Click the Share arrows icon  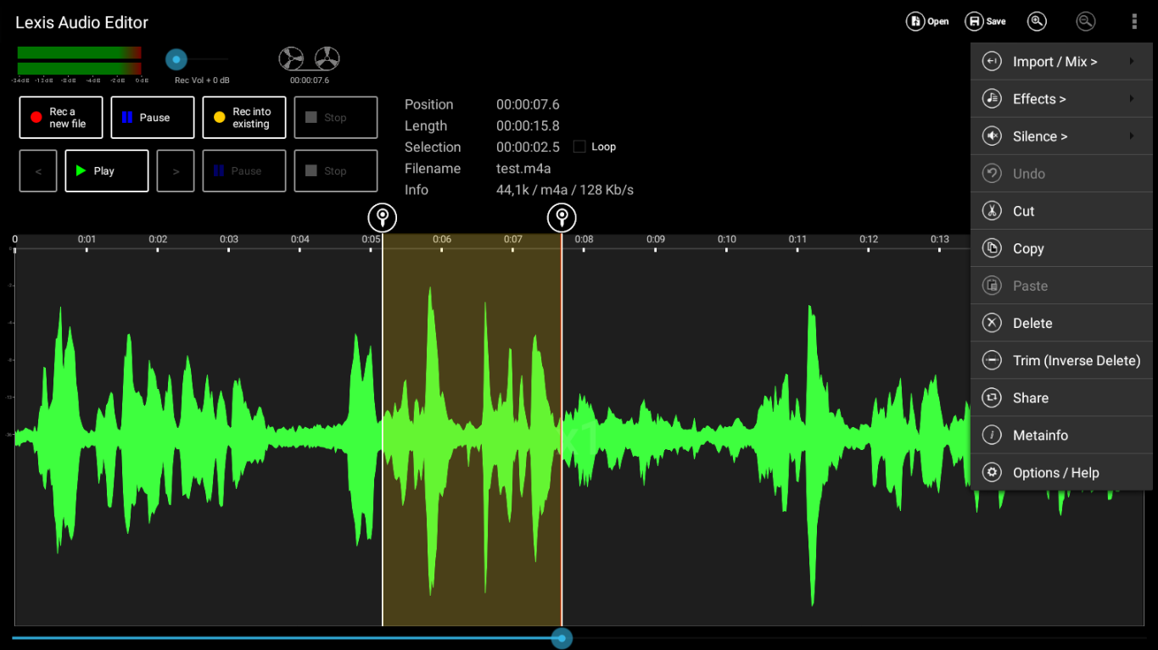pos(992,397)
